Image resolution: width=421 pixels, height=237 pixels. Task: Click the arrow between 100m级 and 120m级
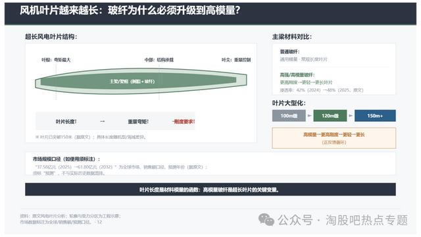click(x=309, y=116)
